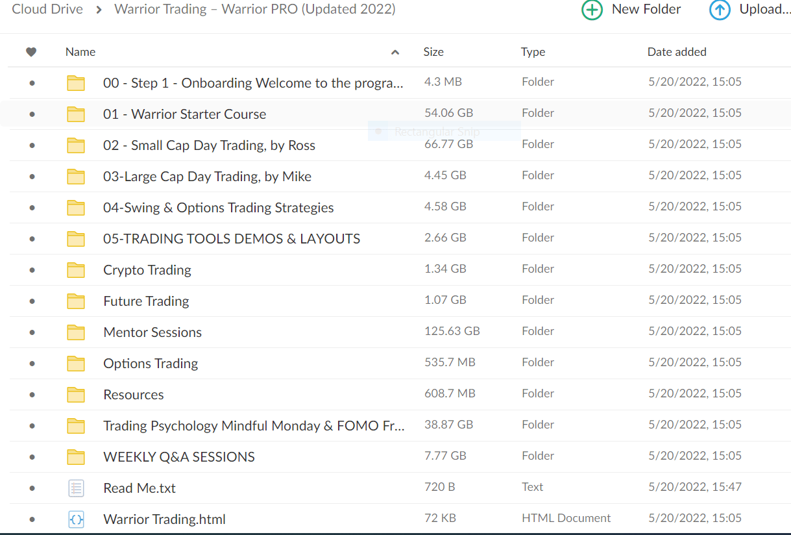Open the Options Trading folder
Viewport: 791px width, 535px height.
point(150,363)
